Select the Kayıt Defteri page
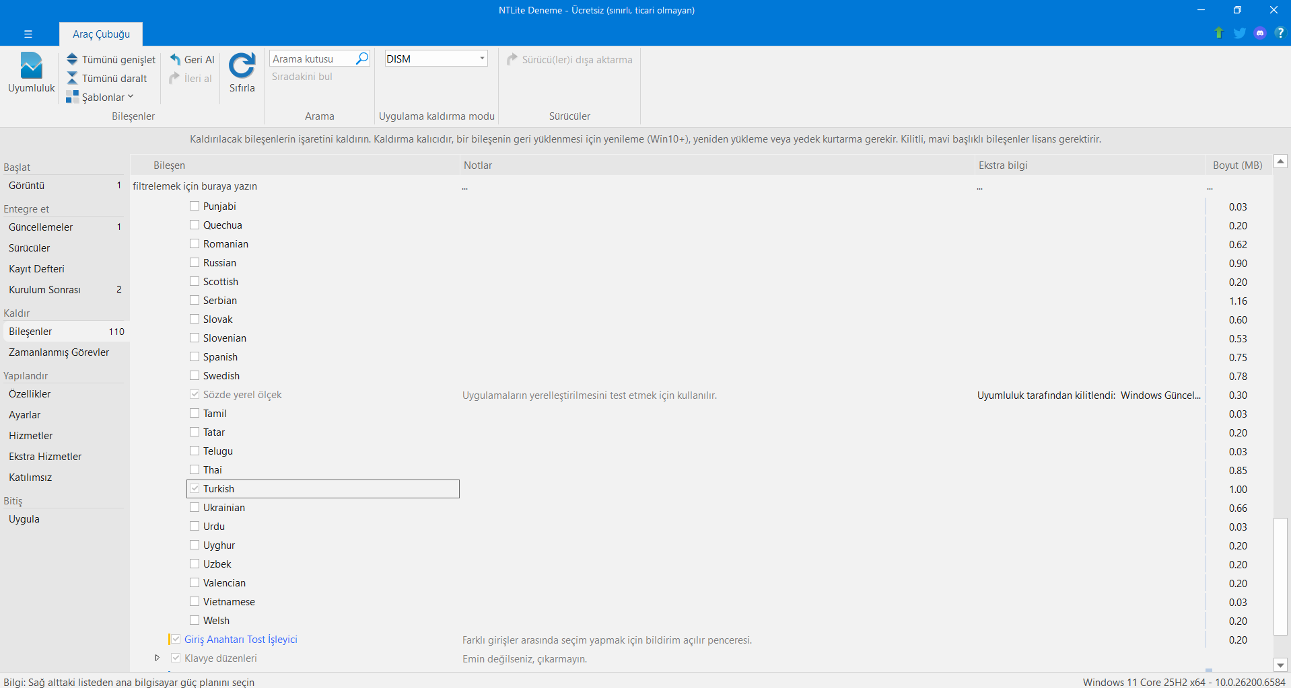 (x=65, y=268)
